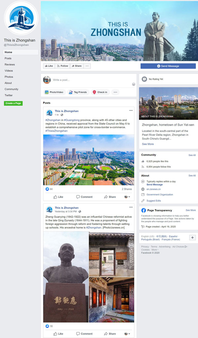This screenshot has height=338, width=198.
Task: Click the green Create a Page button
Action: point(13,103)
